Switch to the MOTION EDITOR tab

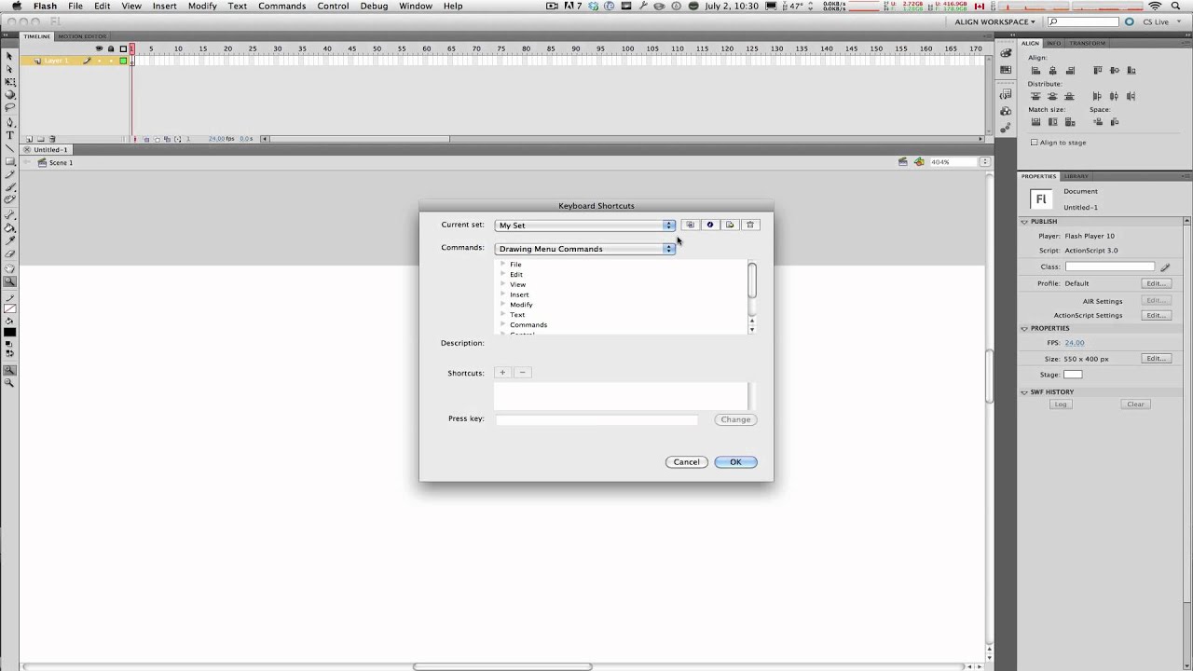pos(82,36)
